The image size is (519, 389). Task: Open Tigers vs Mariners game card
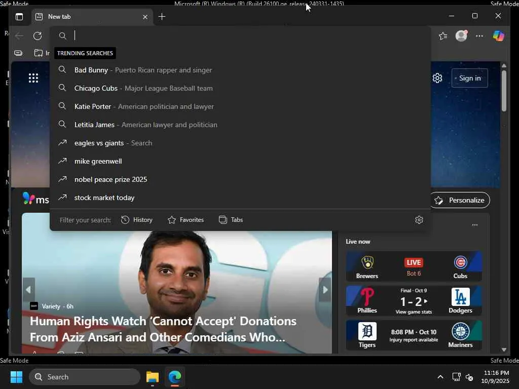point(414,335)
